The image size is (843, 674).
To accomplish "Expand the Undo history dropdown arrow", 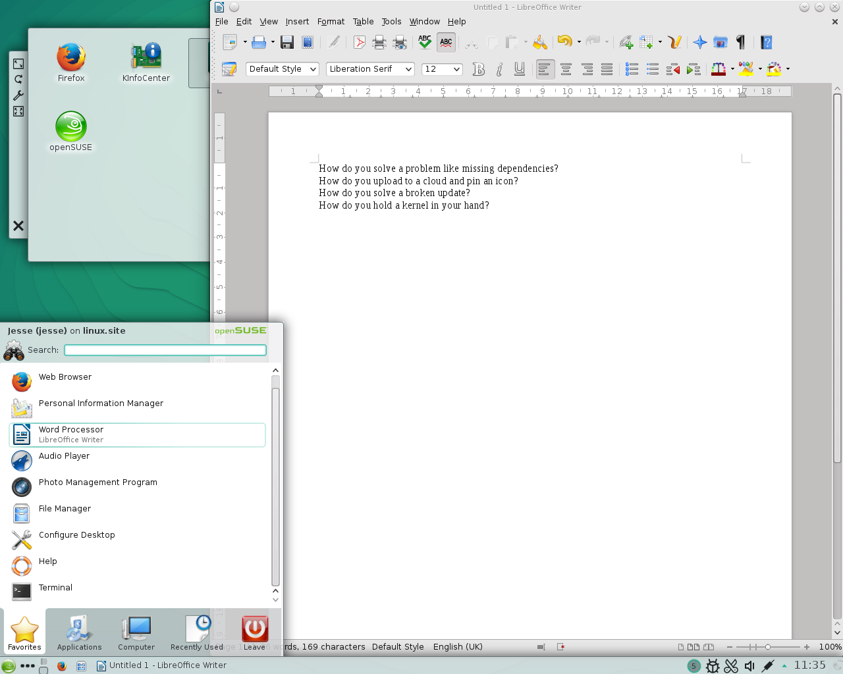I will coord(579,42).
